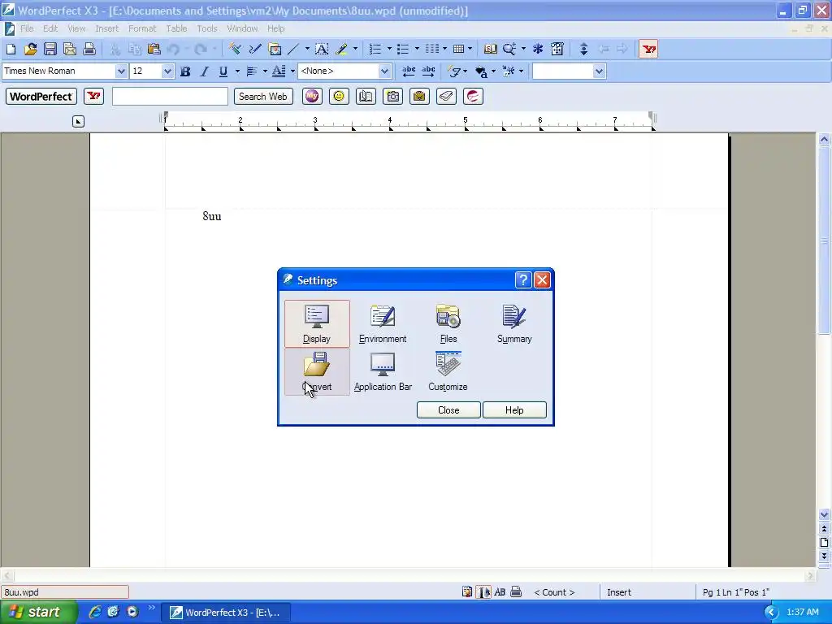
Task: Toggle Underline formatting
Action: tap(223, 71)
